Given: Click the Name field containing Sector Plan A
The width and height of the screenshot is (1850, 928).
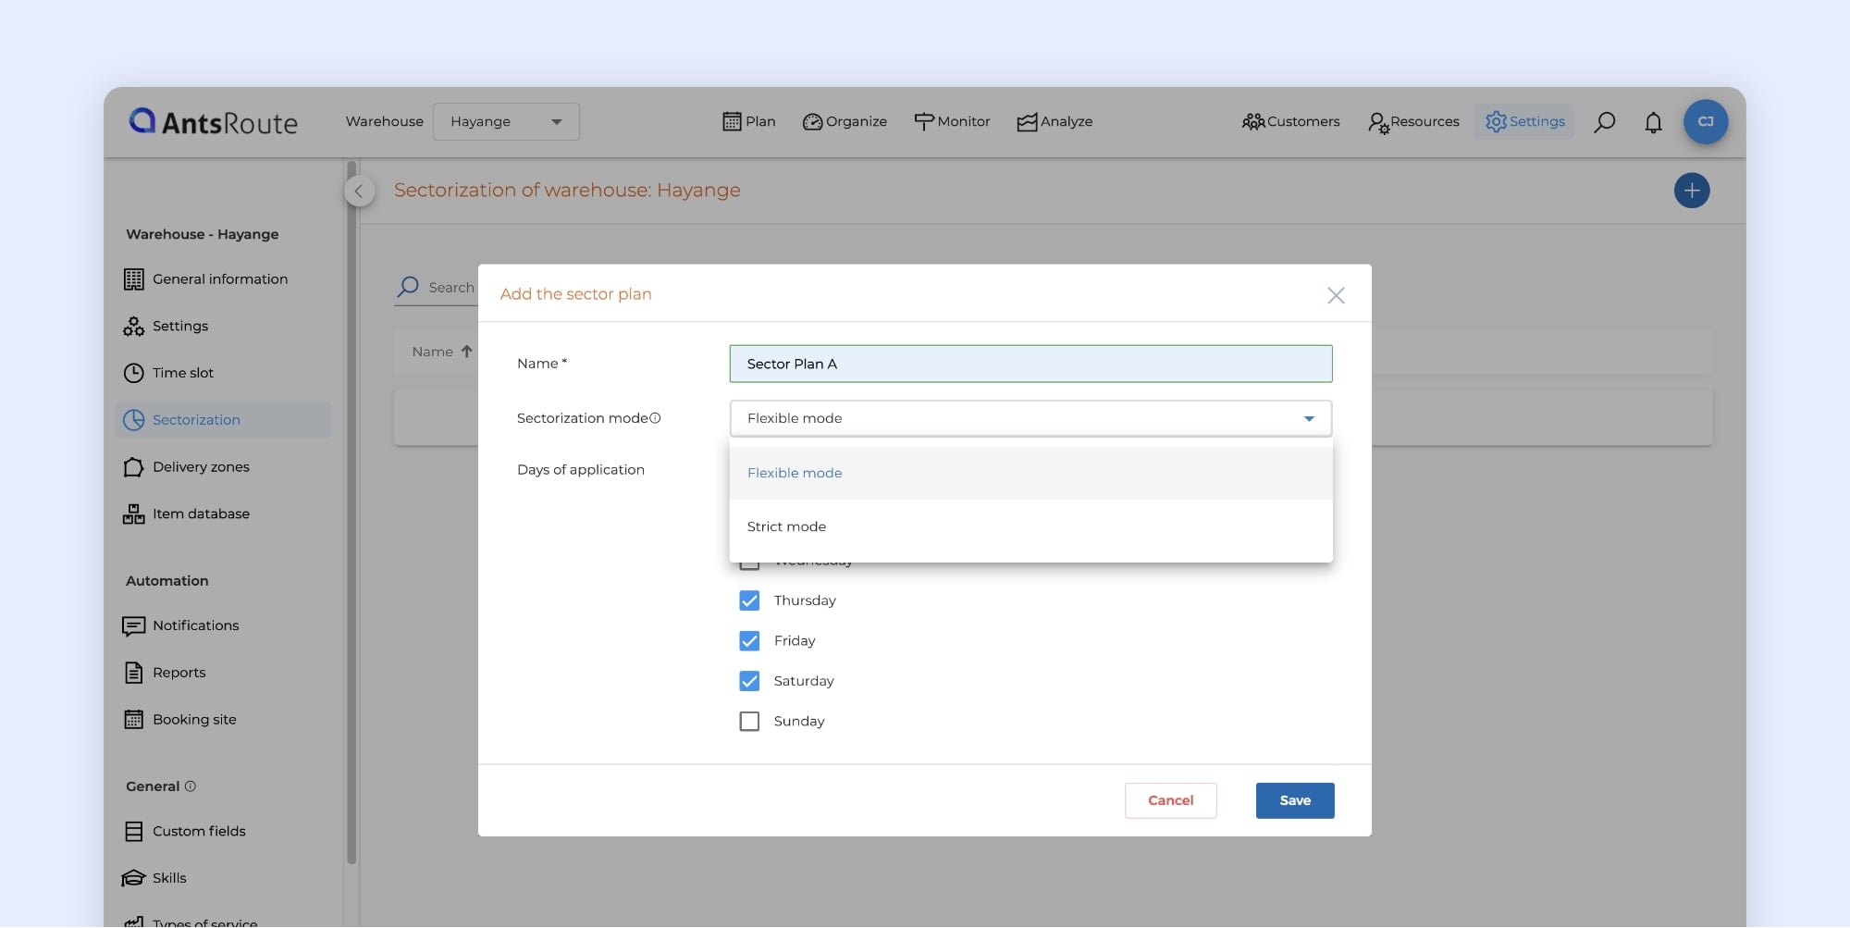Looking at the screenshot, I should coord(1030,364).
